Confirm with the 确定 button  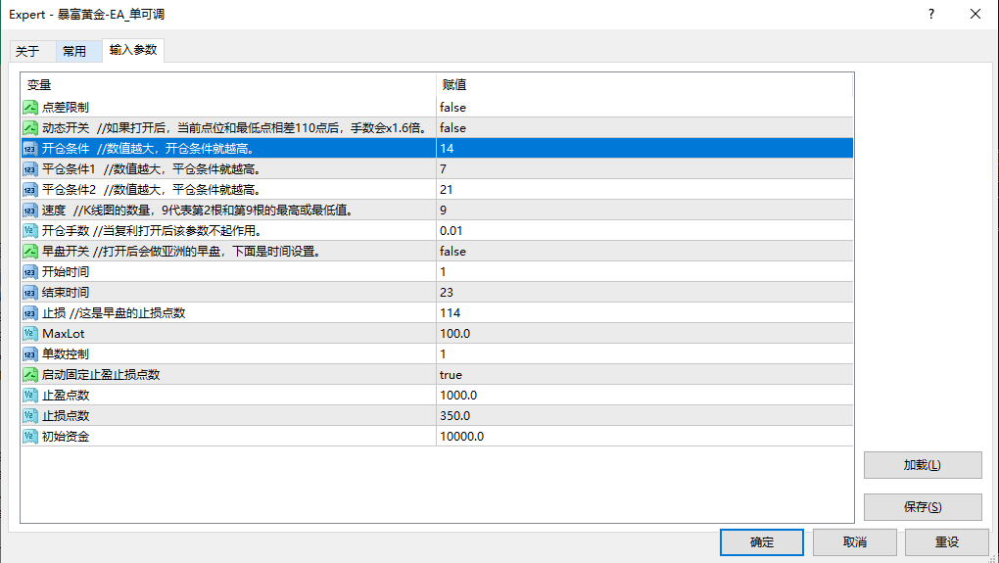point(761,542)
